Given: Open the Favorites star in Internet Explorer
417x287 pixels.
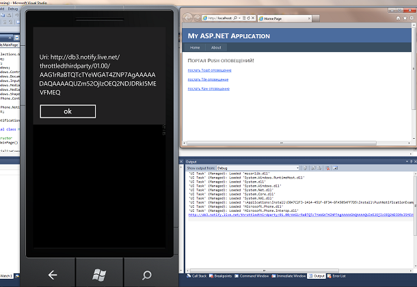Looking at the screenshot, I should click(405, 18).
